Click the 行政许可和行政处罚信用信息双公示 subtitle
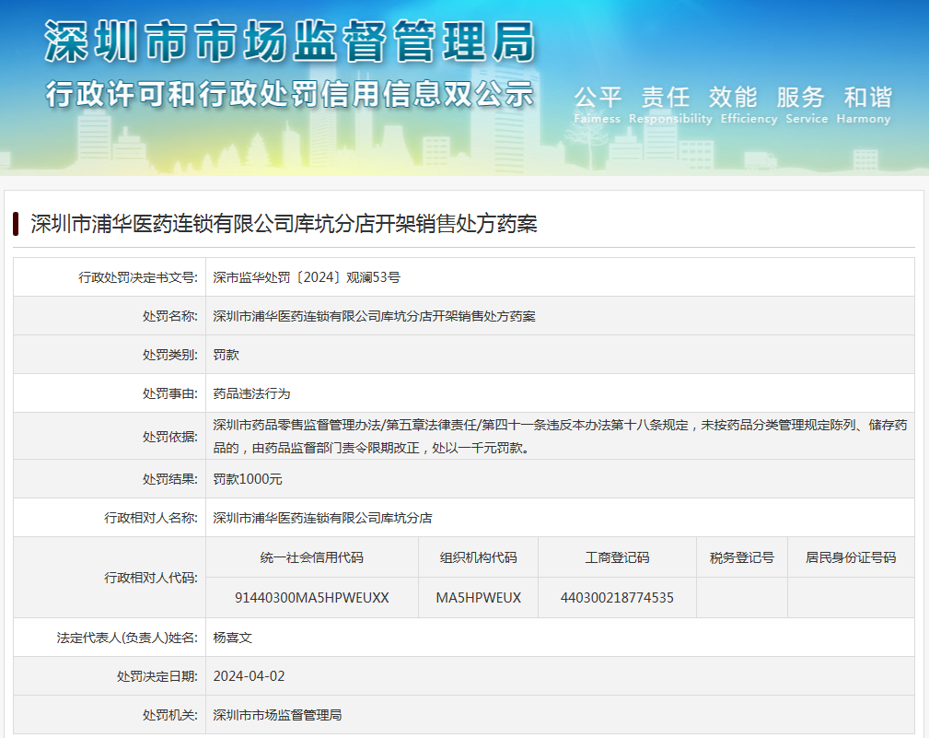Screen dimensions: 929x738 pyautogui.click(x=290, y=94)
